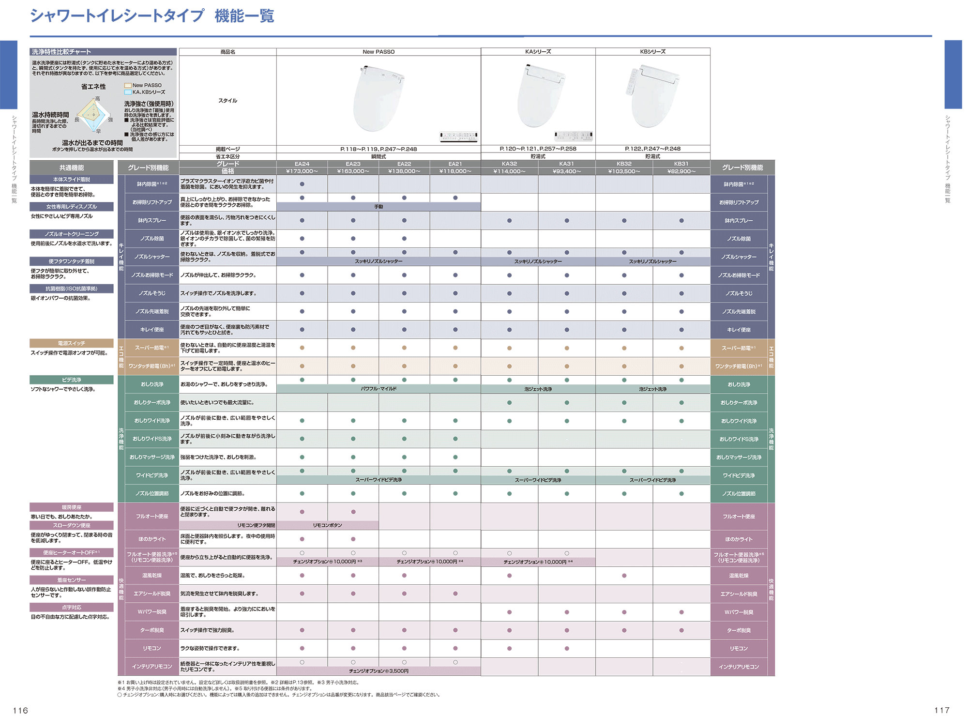Screen dimensions: 968x716
Task: Click the description スイッチ操作で強力脱臭。
Action: (x=208, y=630)
